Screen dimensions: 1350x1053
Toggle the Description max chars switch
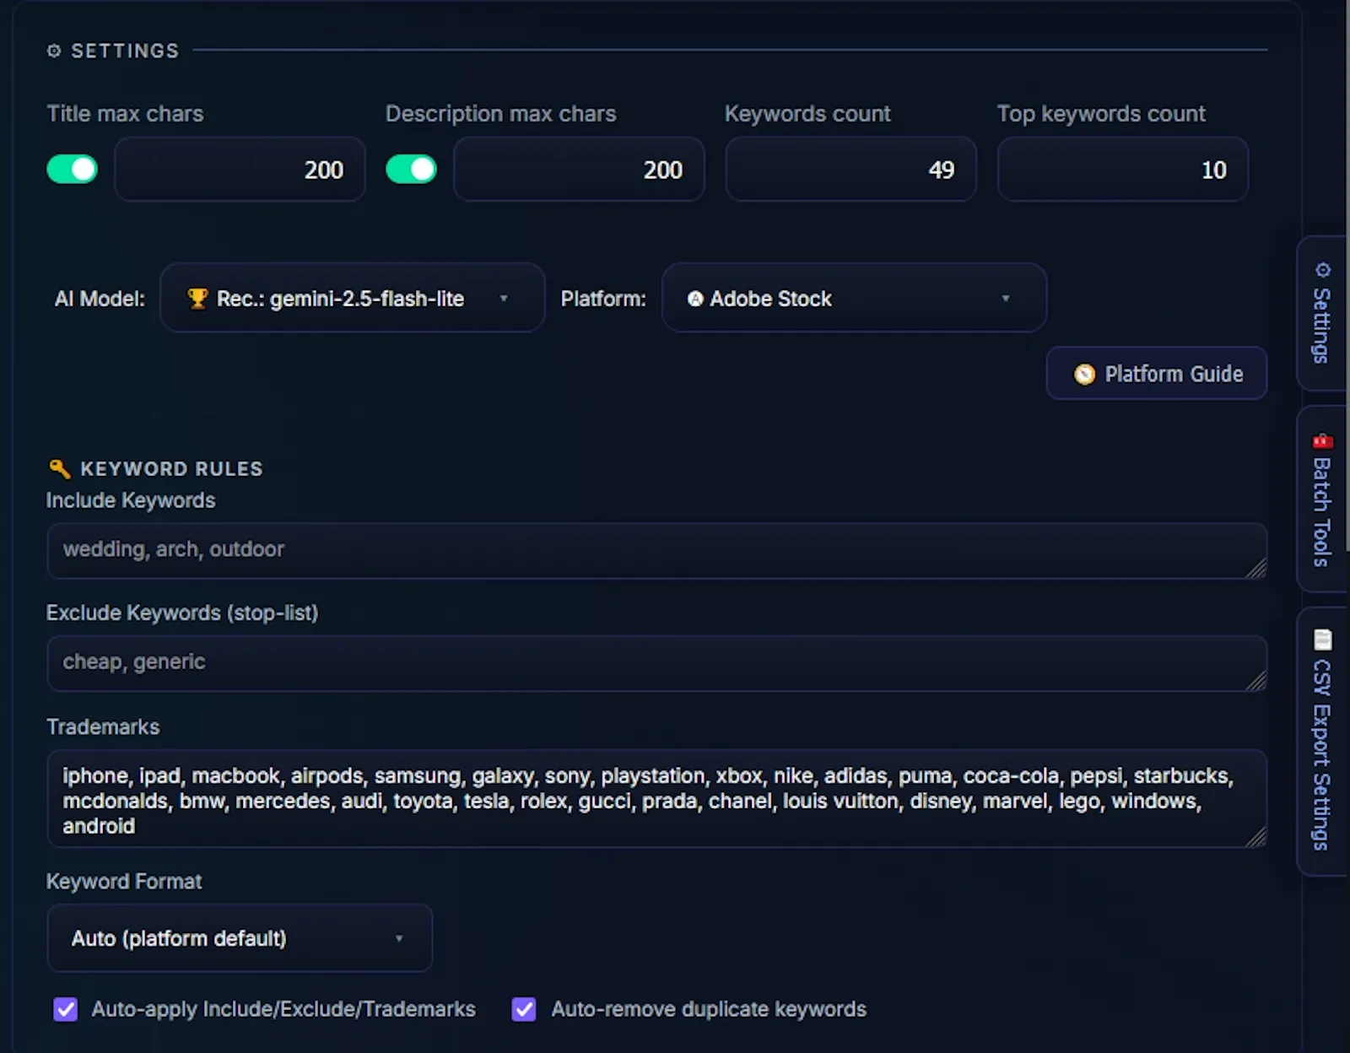411,169
